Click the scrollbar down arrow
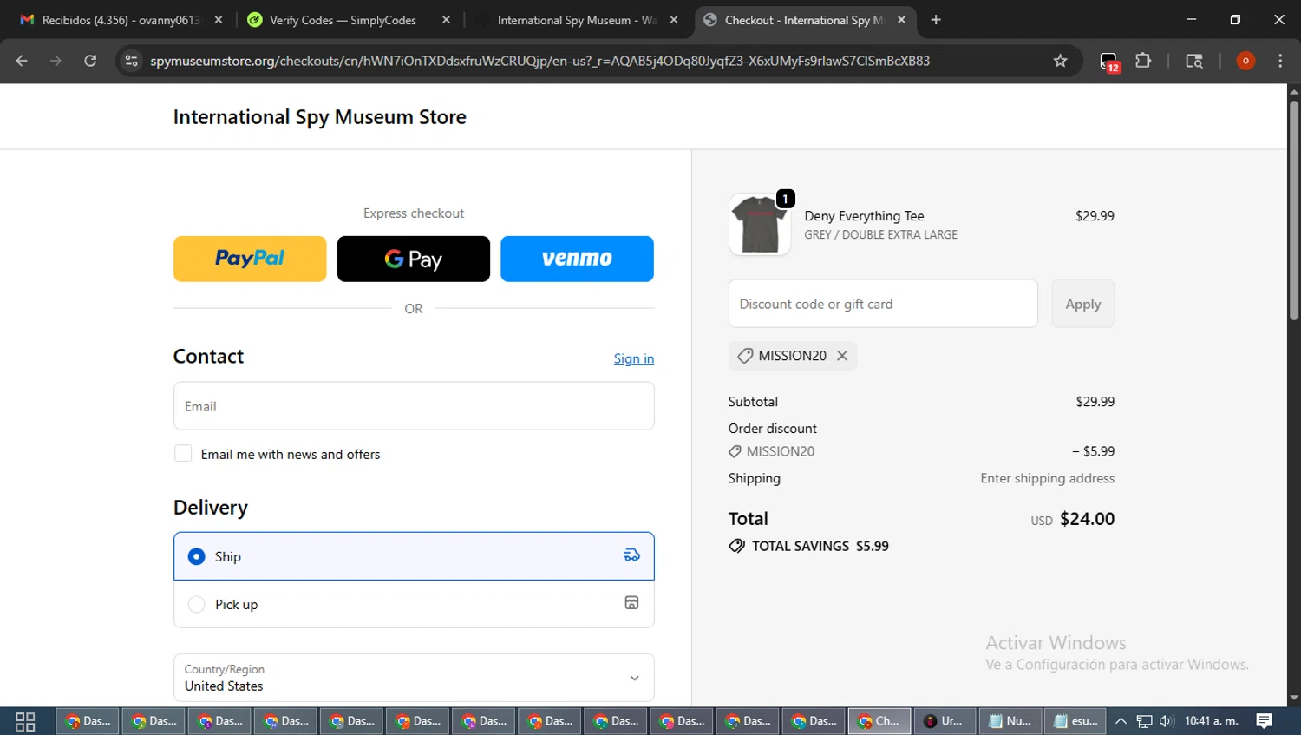1301x735 pixels. 1294,698
